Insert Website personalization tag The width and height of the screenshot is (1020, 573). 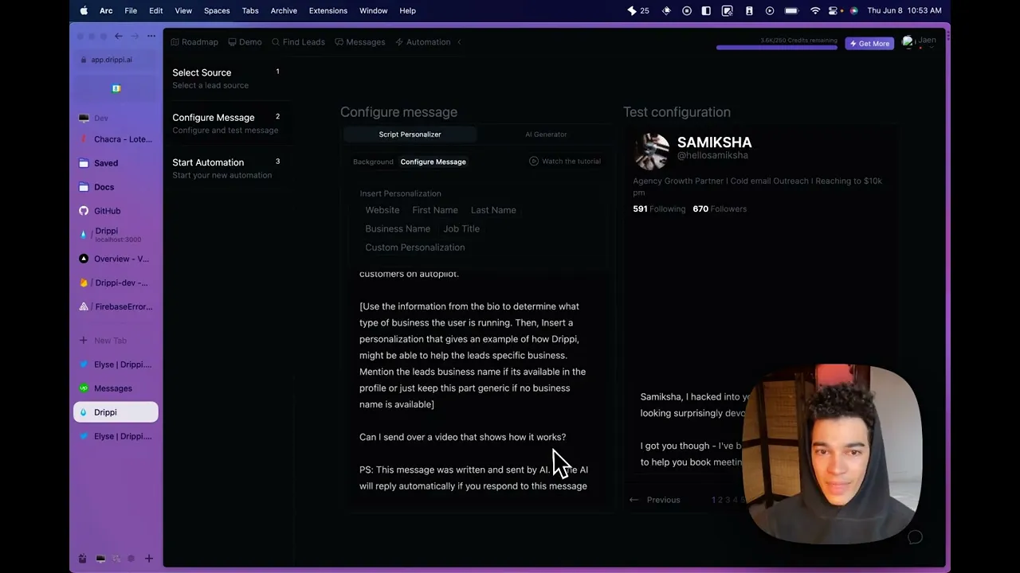coord(382,210)
